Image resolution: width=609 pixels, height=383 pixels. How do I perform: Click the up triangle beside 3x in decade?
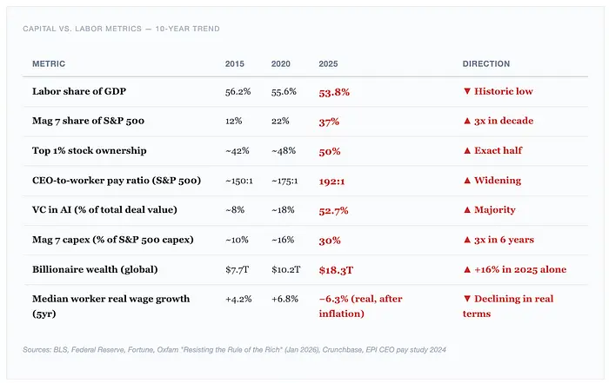tap(466, 121)
